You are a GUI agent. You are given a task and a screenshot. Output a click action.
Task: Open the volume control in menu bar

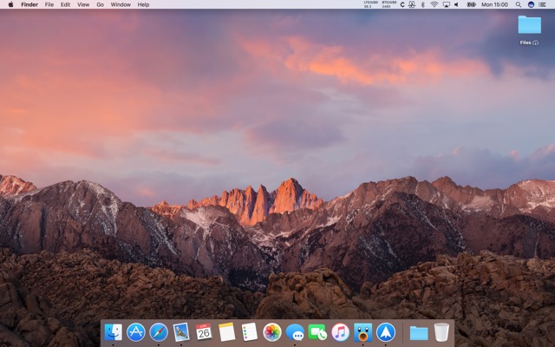click(456, 4)
